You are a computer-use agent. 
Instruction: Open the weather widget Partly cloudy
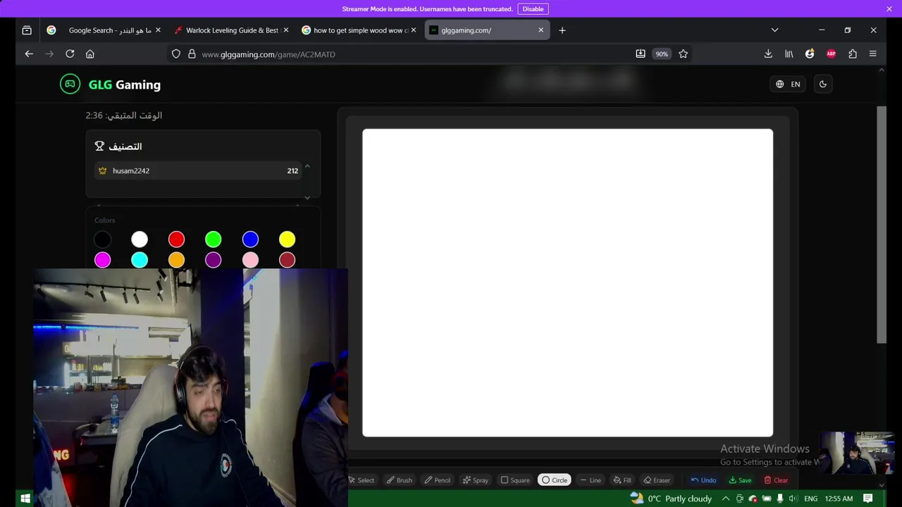tap(671, 499)
